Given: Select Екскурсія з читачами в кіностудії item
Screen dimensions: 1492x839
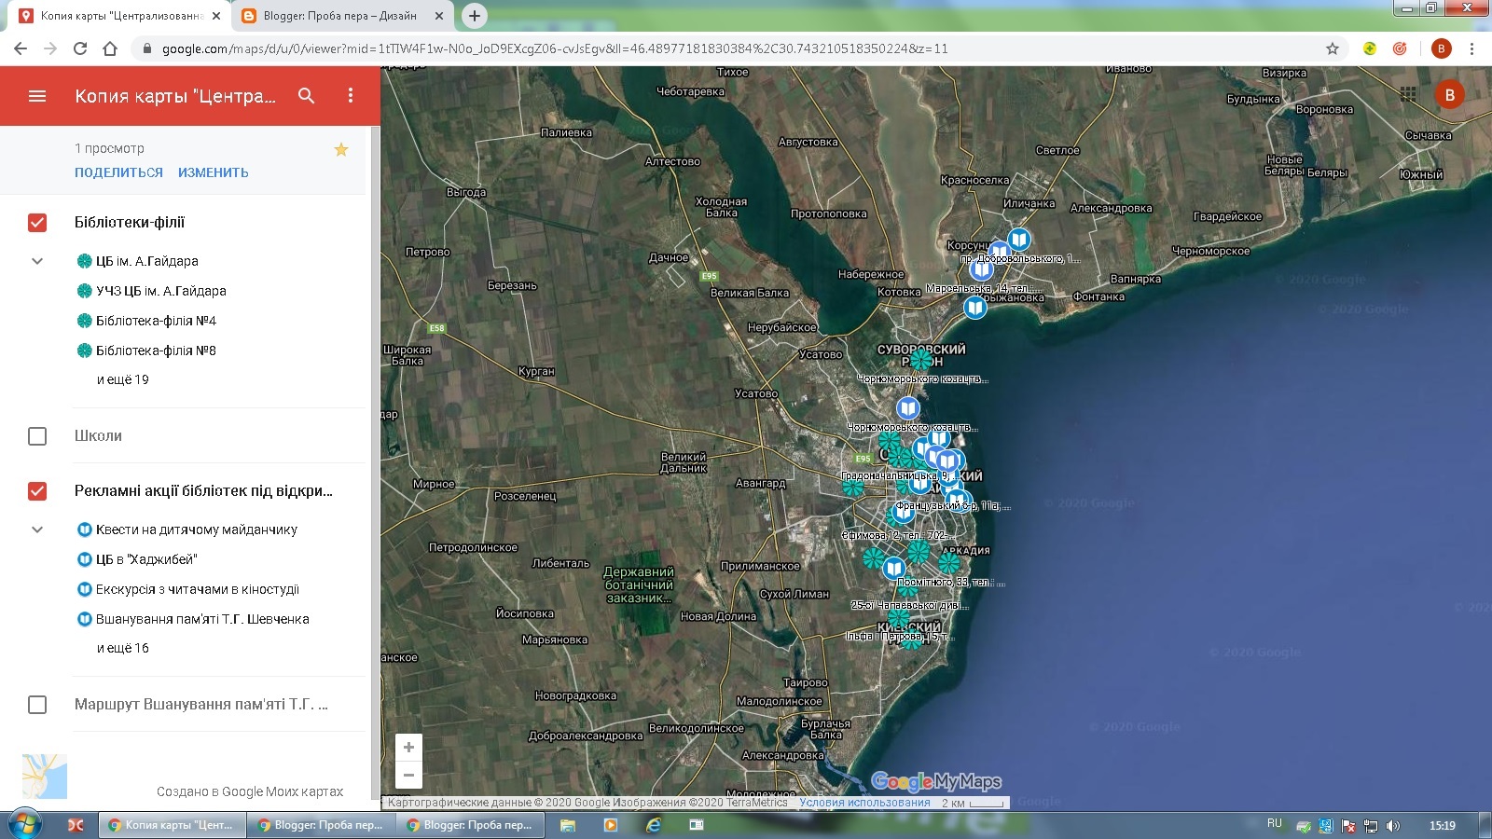Looking at the screenshot, I should tap(197, 589).
